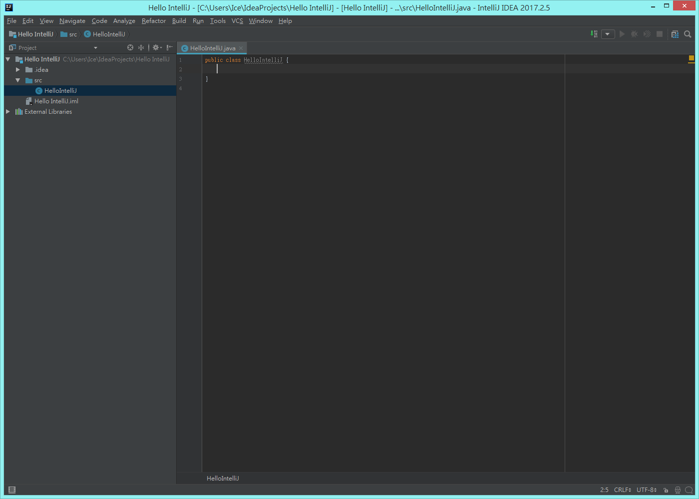This screenshot has width=699, height=499.
Task: Open the Build menu
Action: click(179, 21)
